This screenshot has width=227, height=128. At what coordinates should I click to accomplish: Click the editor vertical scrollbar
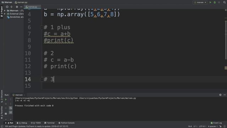[226, 40]
